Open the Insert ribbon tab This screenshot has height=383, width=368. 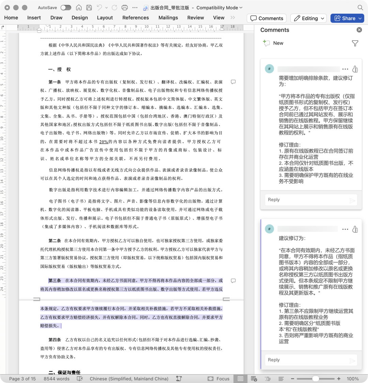tap(34, 18)
